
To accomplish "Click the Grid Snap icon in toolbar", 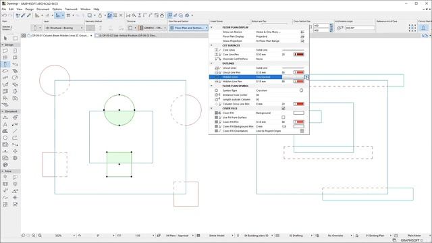I will click(x=68, y=16).
